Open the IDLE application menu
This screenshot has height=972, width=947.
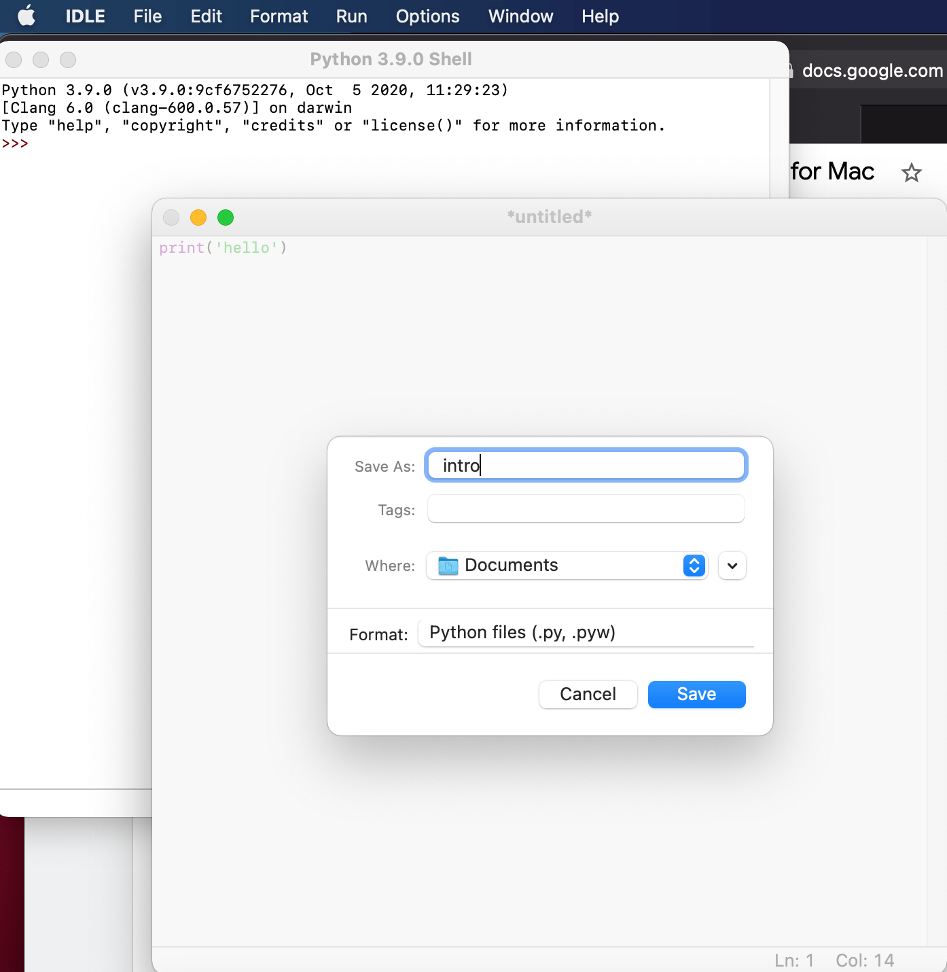tap(85, 16)
